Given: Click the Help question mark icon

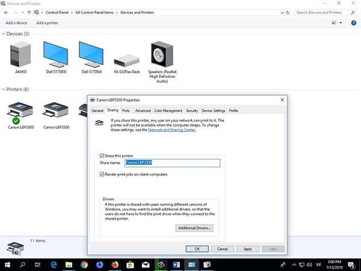Looking at the screenshot, I should click(x=354, y=23).
